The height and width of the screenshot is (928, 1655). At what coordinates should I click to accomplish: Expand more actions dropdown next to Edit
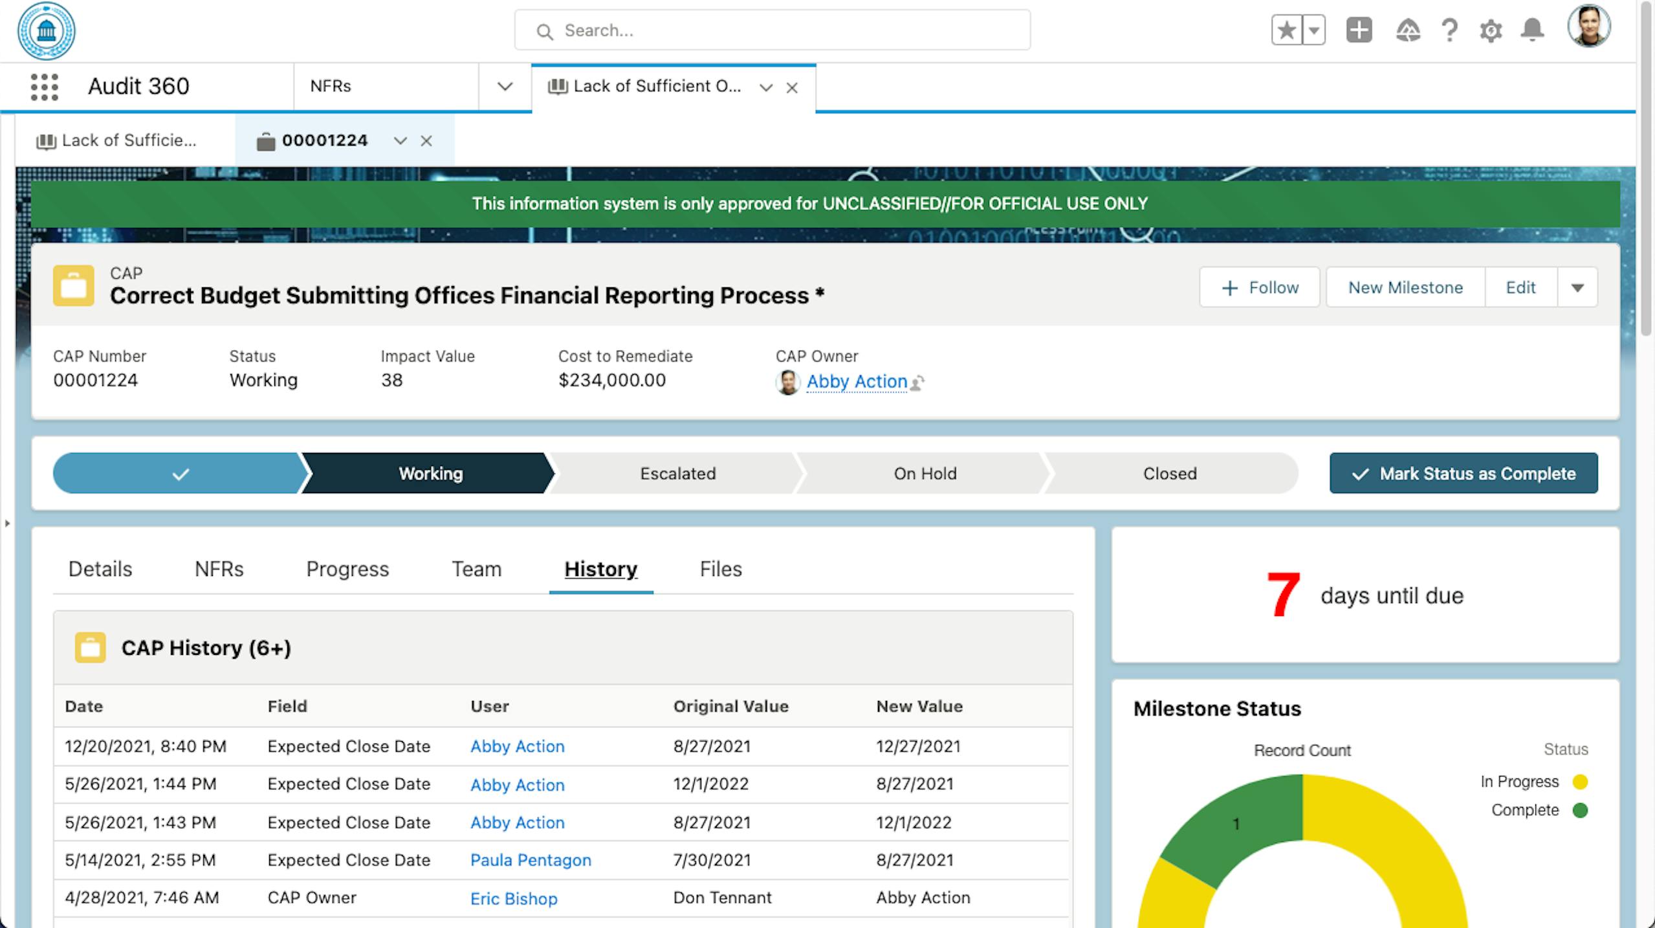click(1577, 288)
